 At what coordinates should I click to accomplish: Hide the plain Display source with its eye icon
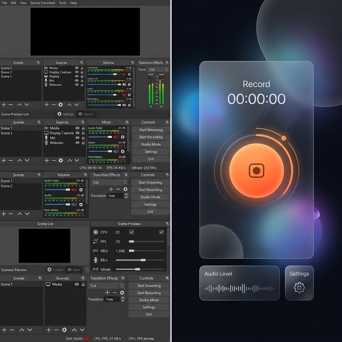[77, 76]
